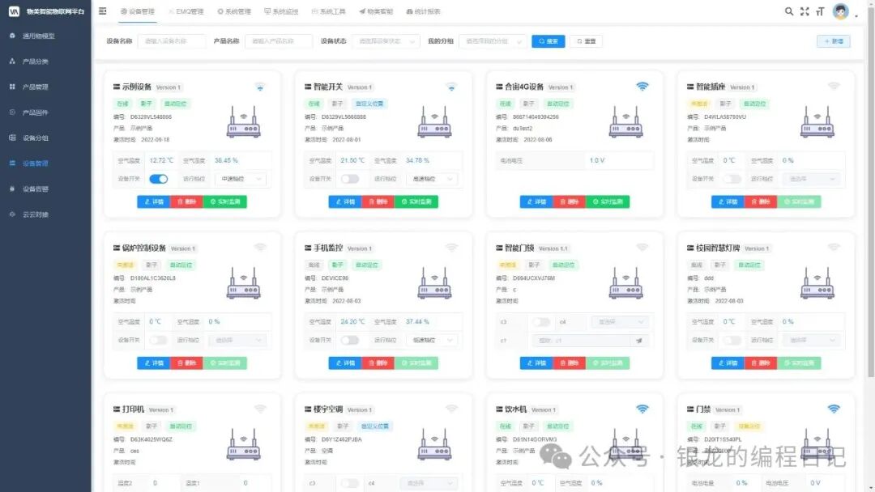Image resolution: width=875 pixels, height=492 pixels.
Task: Toggle 设备开关 switch on 校园智慧灯牌 card
Action: tap(732, 340)
